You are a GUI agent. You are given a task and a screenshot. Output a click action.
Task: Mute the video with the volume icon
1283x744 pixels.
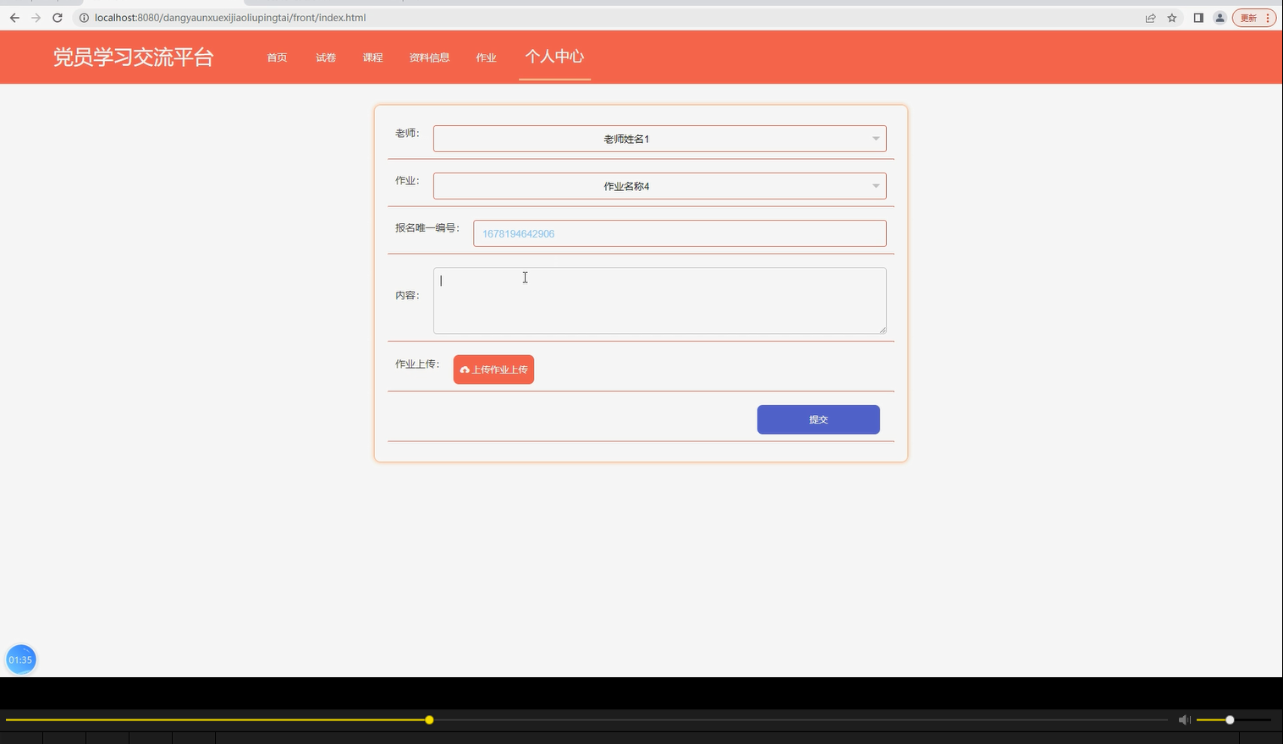[1184, 719]
